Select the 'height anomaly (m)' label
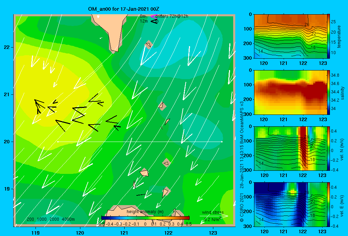The width and height of the screenshot is (348, 236). click(x=145, y=212)
